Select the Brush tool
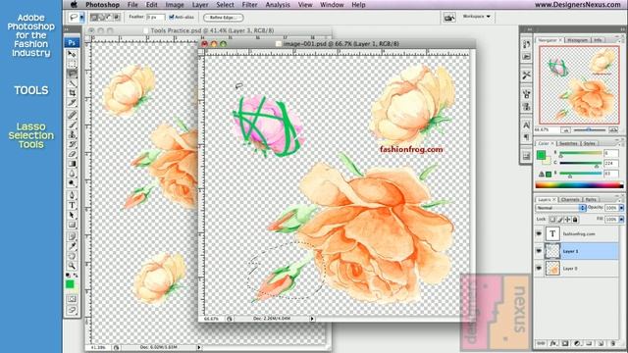Image resolution: width=628 pixels, height=353 pixels. [72, 125]
